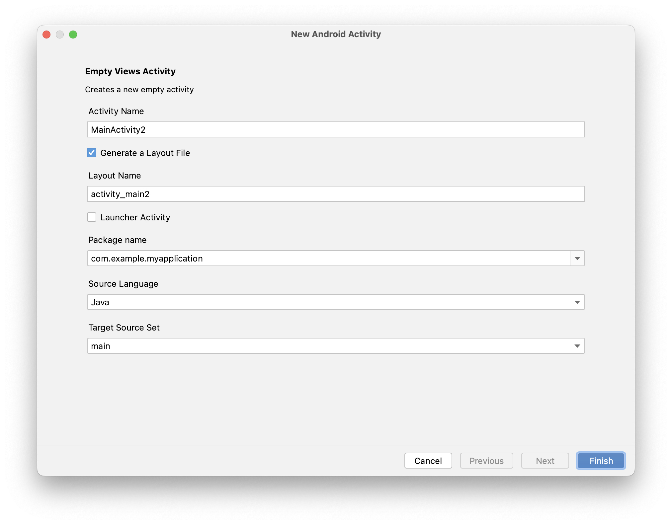Click the Activity Name input field
The image size is (672, 525).
pos(336,129)
